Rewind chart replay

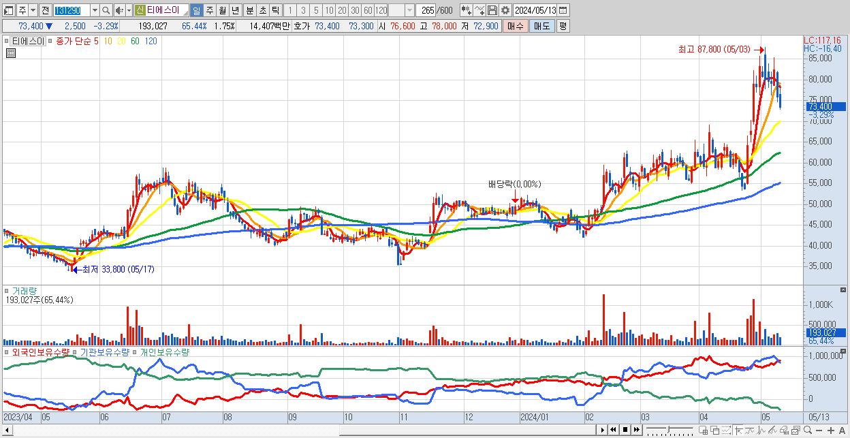613,430
